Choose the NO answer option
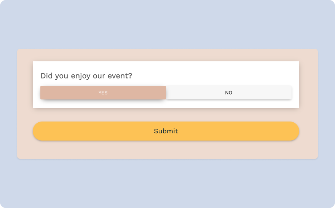Viewport: 335px width, 208px height. [229, 93]
